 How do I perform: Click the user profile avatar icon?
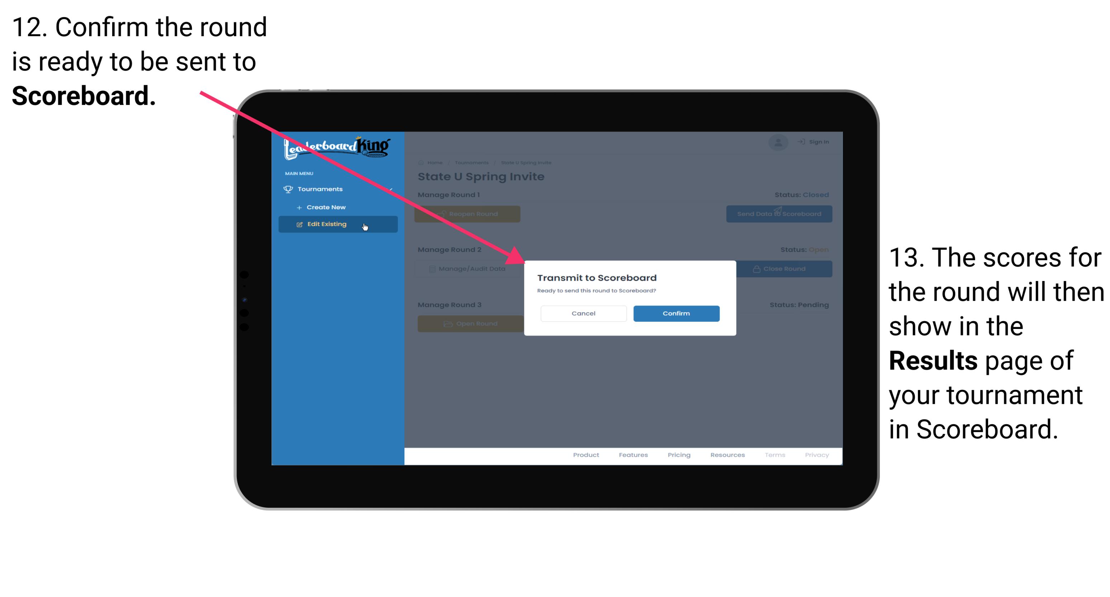click(777, 142)
